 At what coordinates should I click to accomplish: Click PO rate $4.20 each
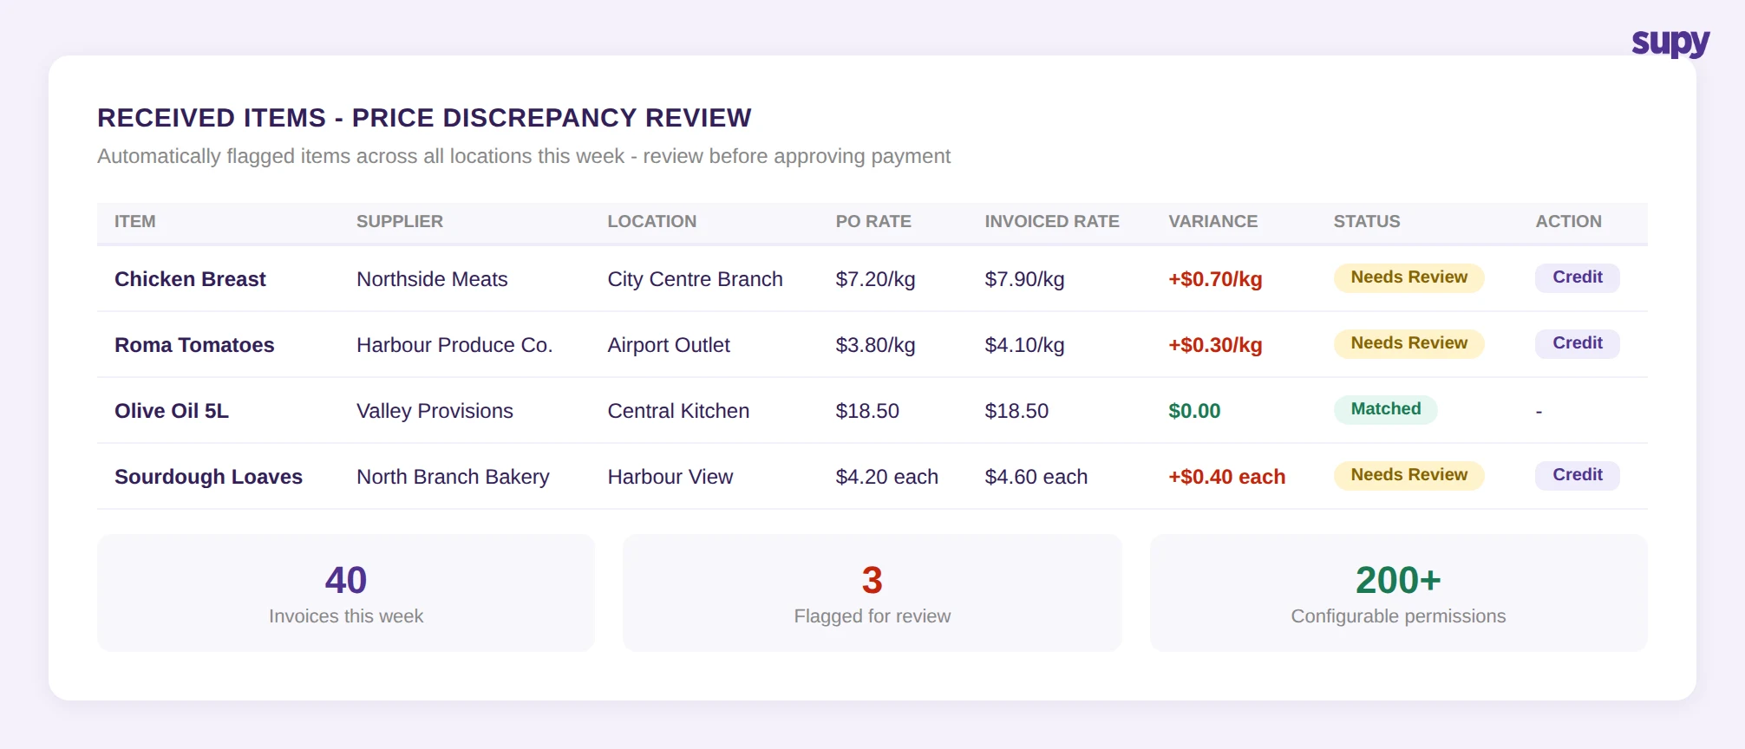[886, 477]
